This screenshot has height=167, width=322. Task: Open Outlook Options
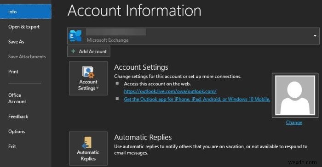click(x=17, y=131)
